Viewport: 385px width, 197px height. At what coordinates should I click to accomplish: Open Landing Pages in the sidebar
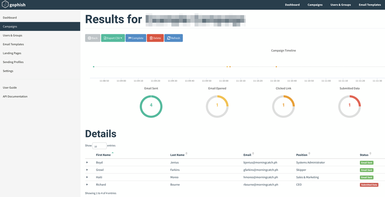tap(12, 53)
